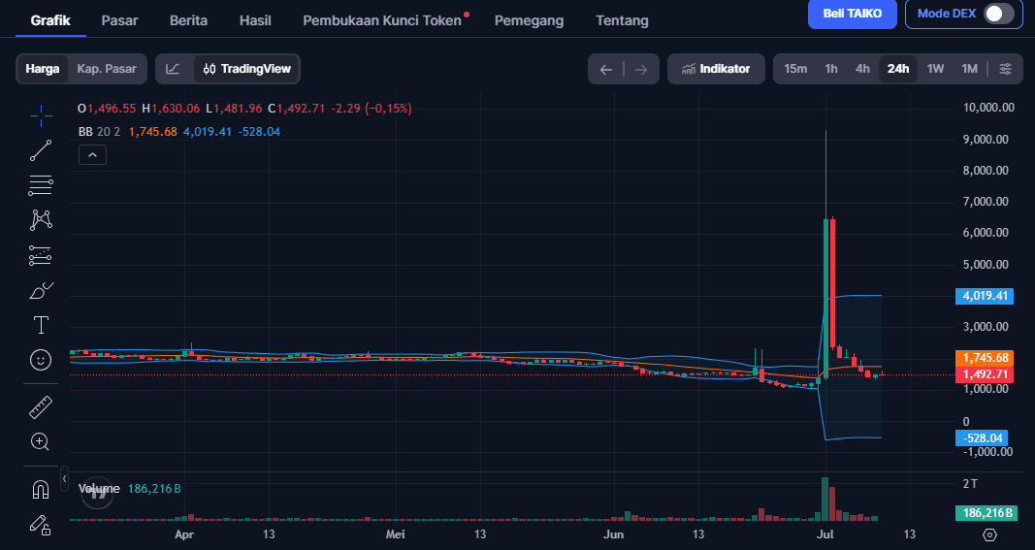Switch to Kap. Pasar view
1035x550 pixels.
pos(107,69)
